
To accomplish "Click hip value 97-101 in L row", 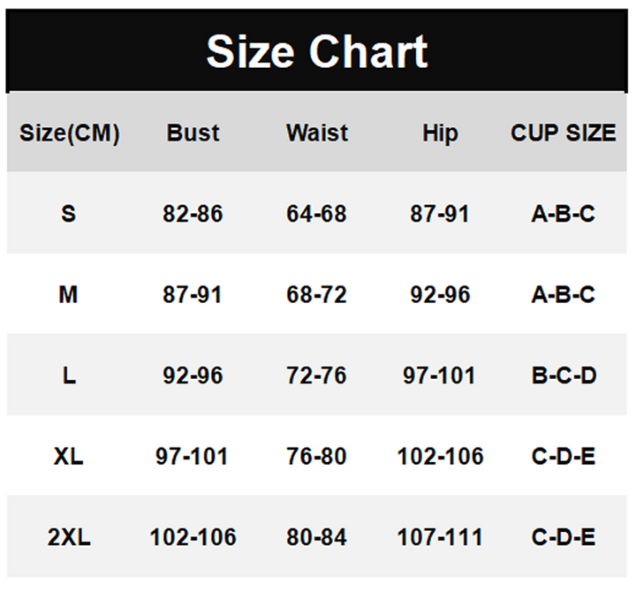I will click(x=440, y=376).
